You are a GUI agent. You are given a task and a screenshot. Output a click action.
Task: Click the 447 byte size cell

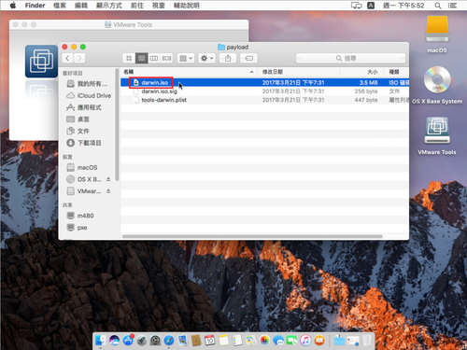click(x=366, y=100)
